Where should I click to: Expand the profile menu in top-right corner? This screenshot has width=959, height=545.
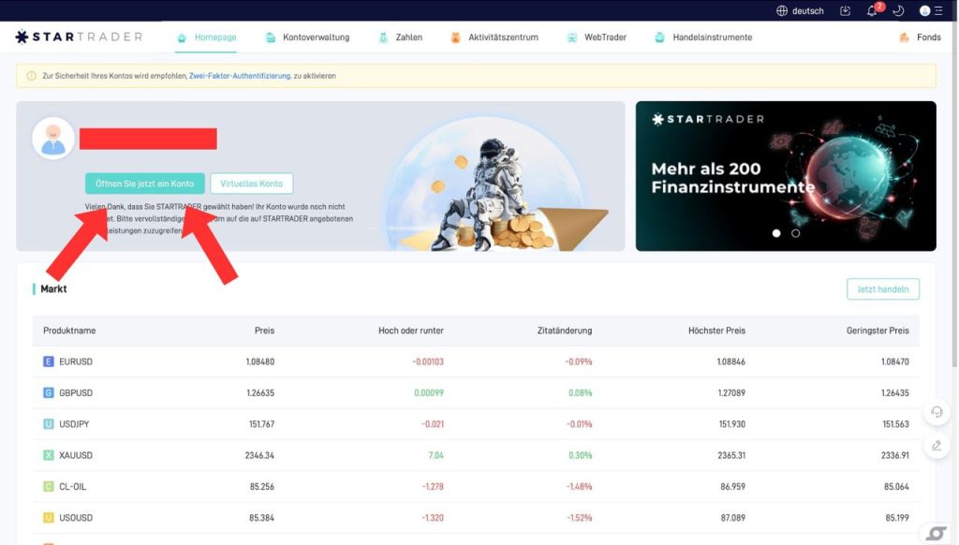(x=930, y=11)
